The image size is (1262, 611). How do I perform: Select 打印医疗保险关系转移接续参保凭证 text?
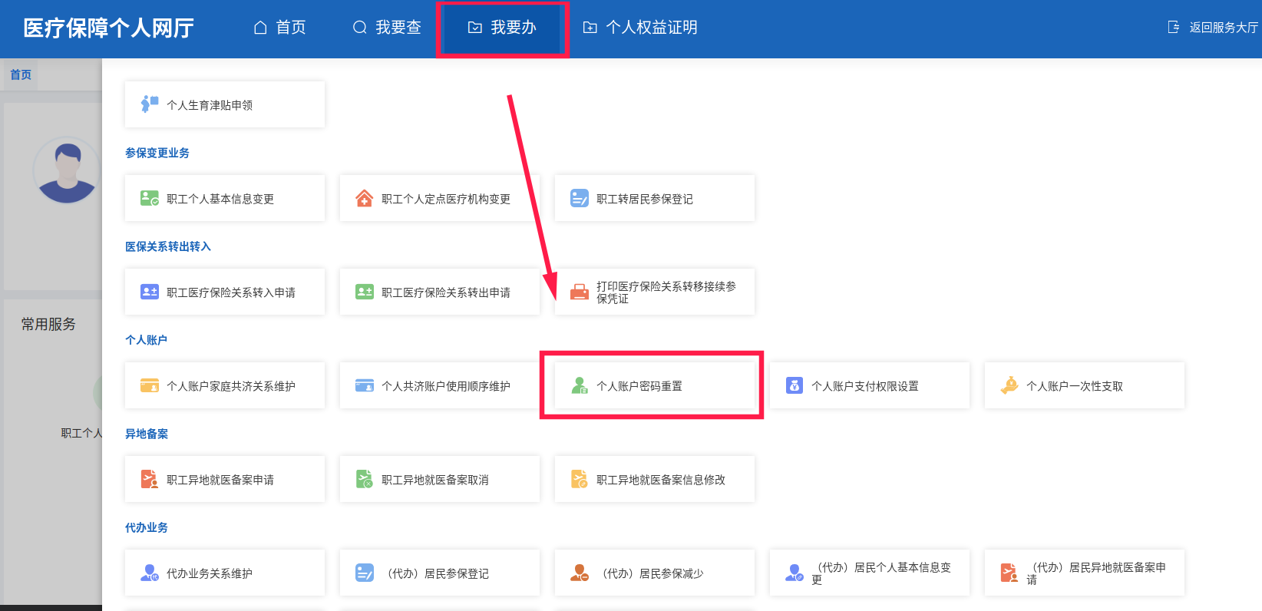coord(666,292)
